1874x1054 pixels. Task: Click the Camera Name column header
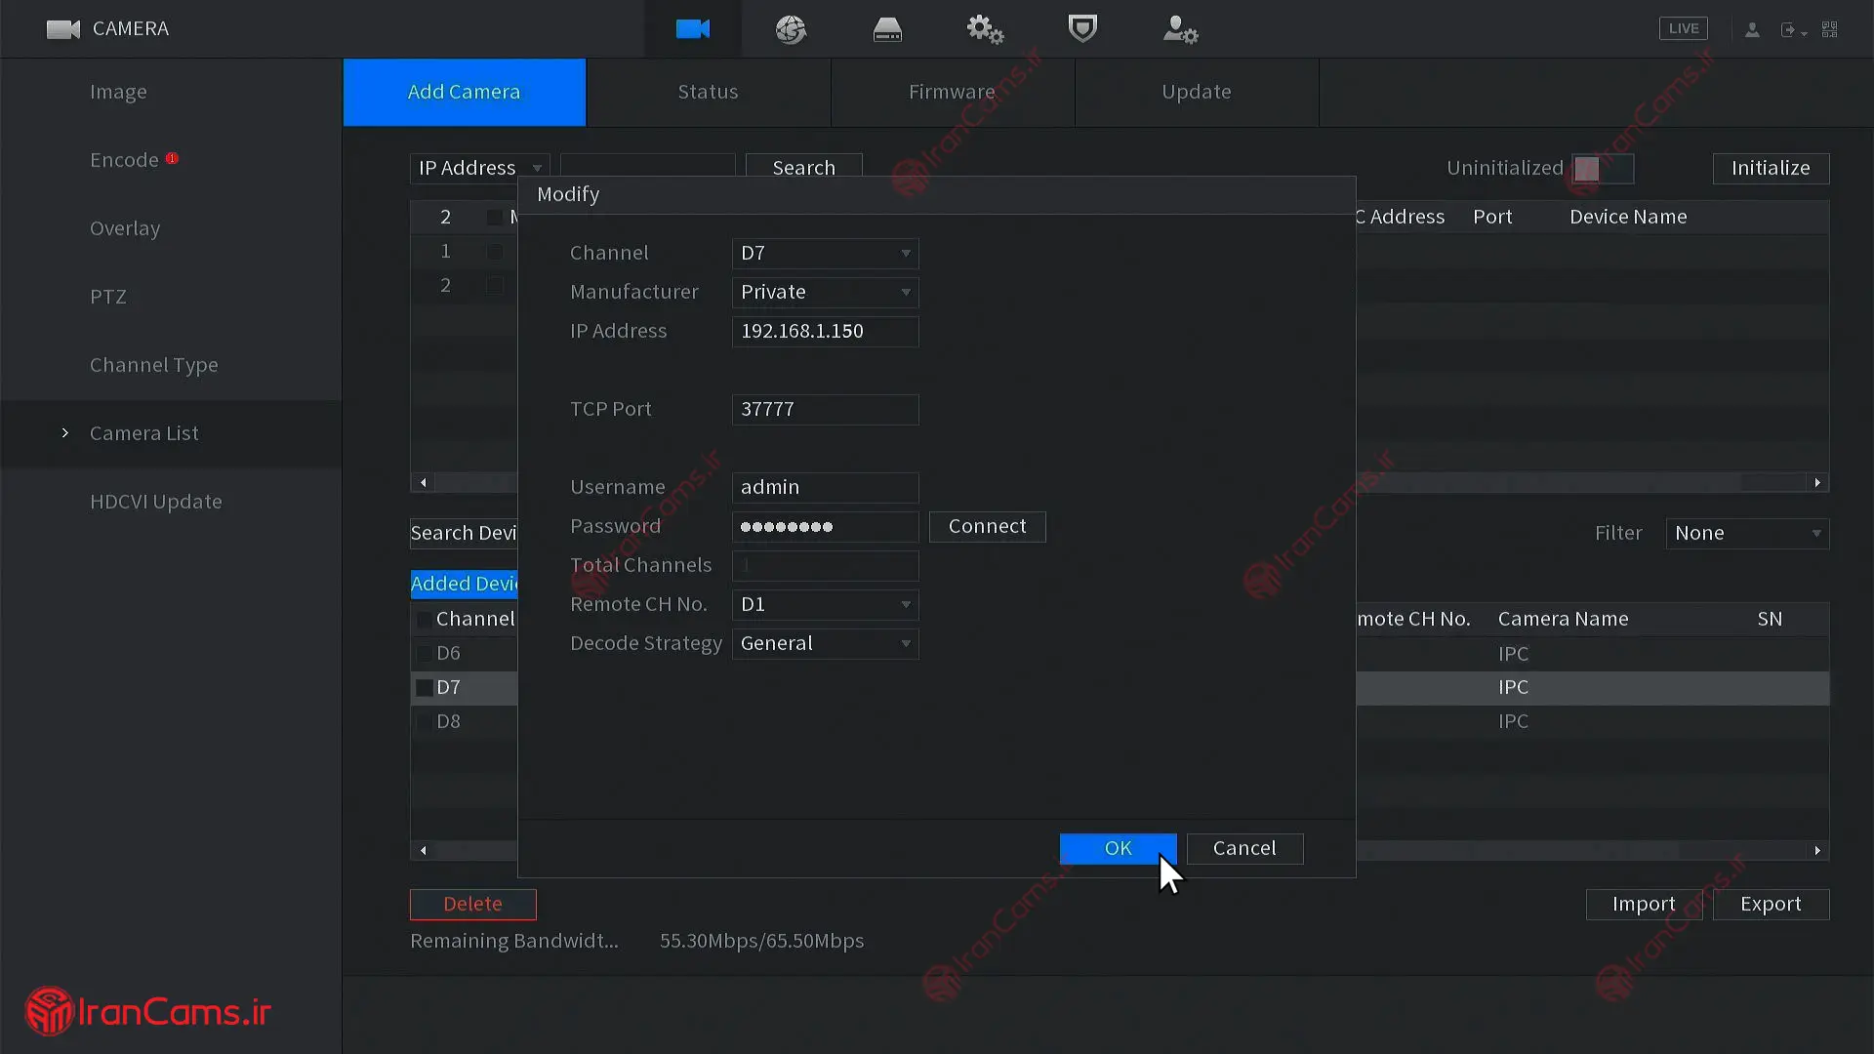pyautogui.click(x=1563, y=619)
